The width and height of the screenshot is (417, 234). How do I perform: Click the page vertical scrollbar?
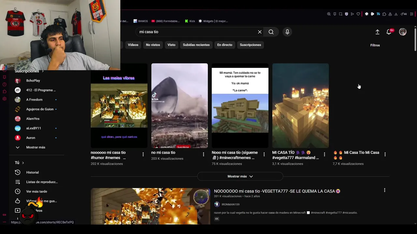tap(415, 39)
